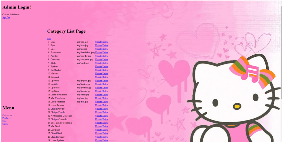283x142 pixels.
Task: Update the Concealer category
Action: (98, 59)
